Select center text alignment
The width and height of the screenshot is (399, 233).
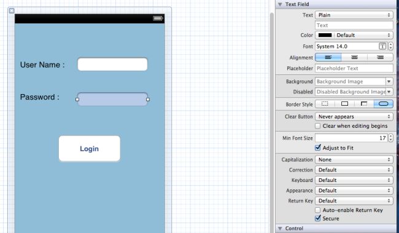pyautogui.click(x=354, y=57)
